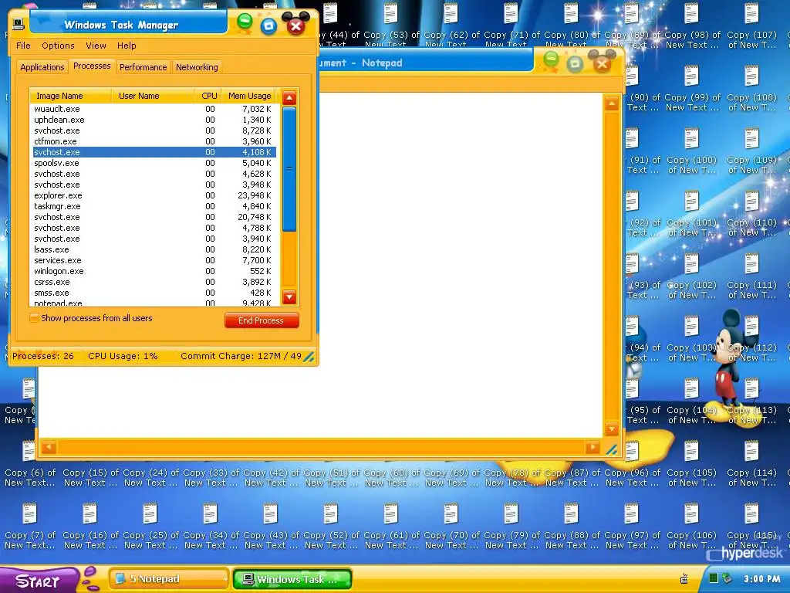
Task: Click Notepad vertical scroll down arrow
Action: [612, 429]
